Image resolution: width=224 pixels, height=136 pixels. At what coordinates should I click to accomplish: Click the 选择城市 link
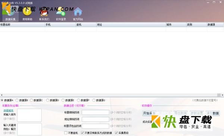coord(9,111)
